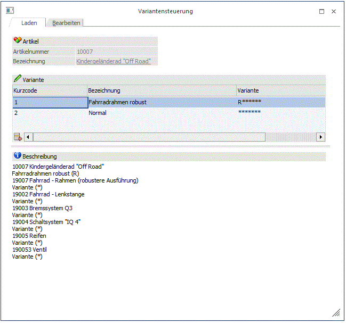Click the Variante column header
This screenshot has width=346, height=323.
(x=280, y=90)
